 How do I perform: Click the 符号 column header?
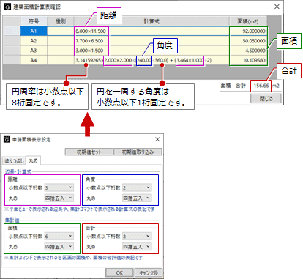pos(34,21)
